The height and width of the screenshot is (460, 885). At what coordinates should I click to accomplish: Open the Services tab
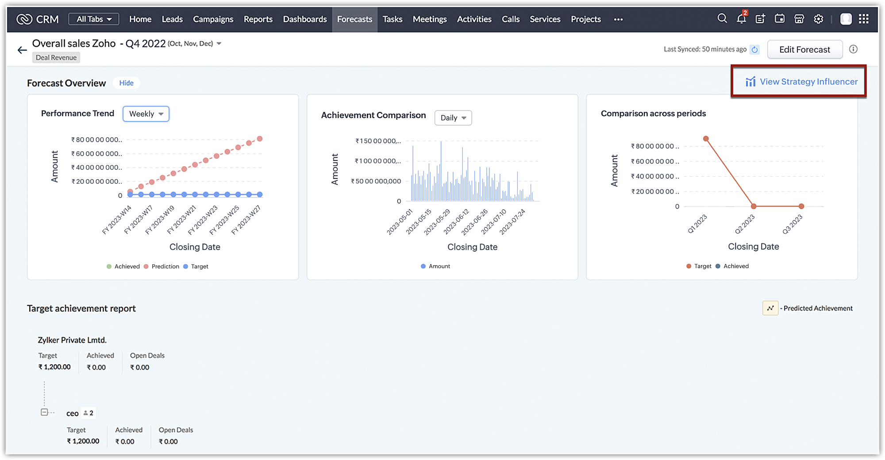tap(545, 19)
